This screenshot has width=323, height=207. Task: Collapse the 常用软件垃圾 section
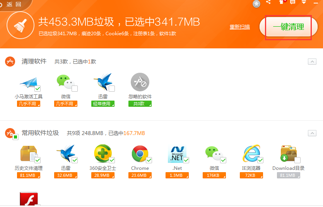(312, 133)
